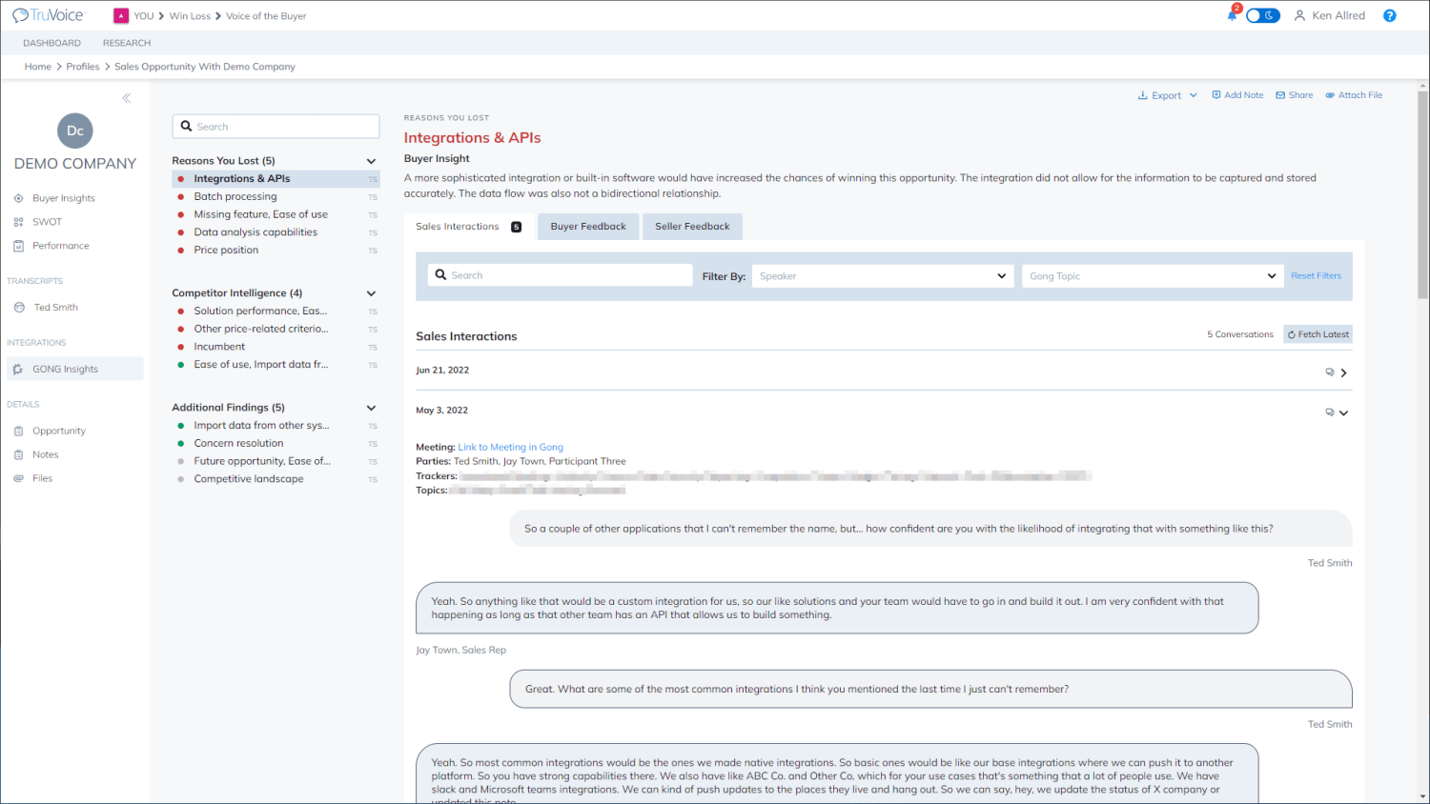Viewport: 1430px width, 804px height.
Task: Open the help question mark icon
Action: [1389, 15]
